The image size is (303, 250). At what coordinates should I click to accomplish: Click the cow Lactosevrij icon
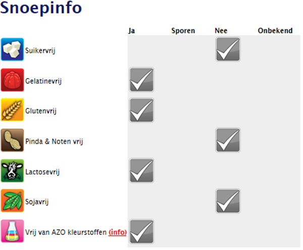click(12, 171)
